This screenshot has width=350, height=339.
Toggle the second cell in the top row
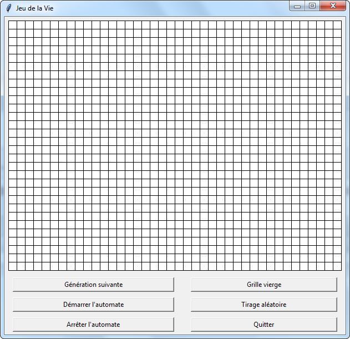coord(21,25)
